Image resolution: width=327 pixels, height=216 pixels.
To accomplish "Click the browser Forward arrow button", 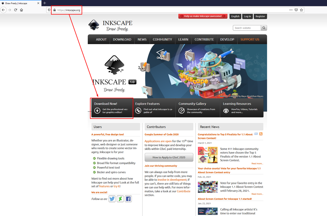I will pos(10,10).
